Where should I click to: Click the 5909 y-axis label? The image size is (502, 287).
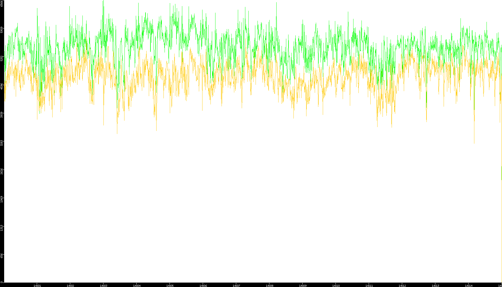point(2,30)
